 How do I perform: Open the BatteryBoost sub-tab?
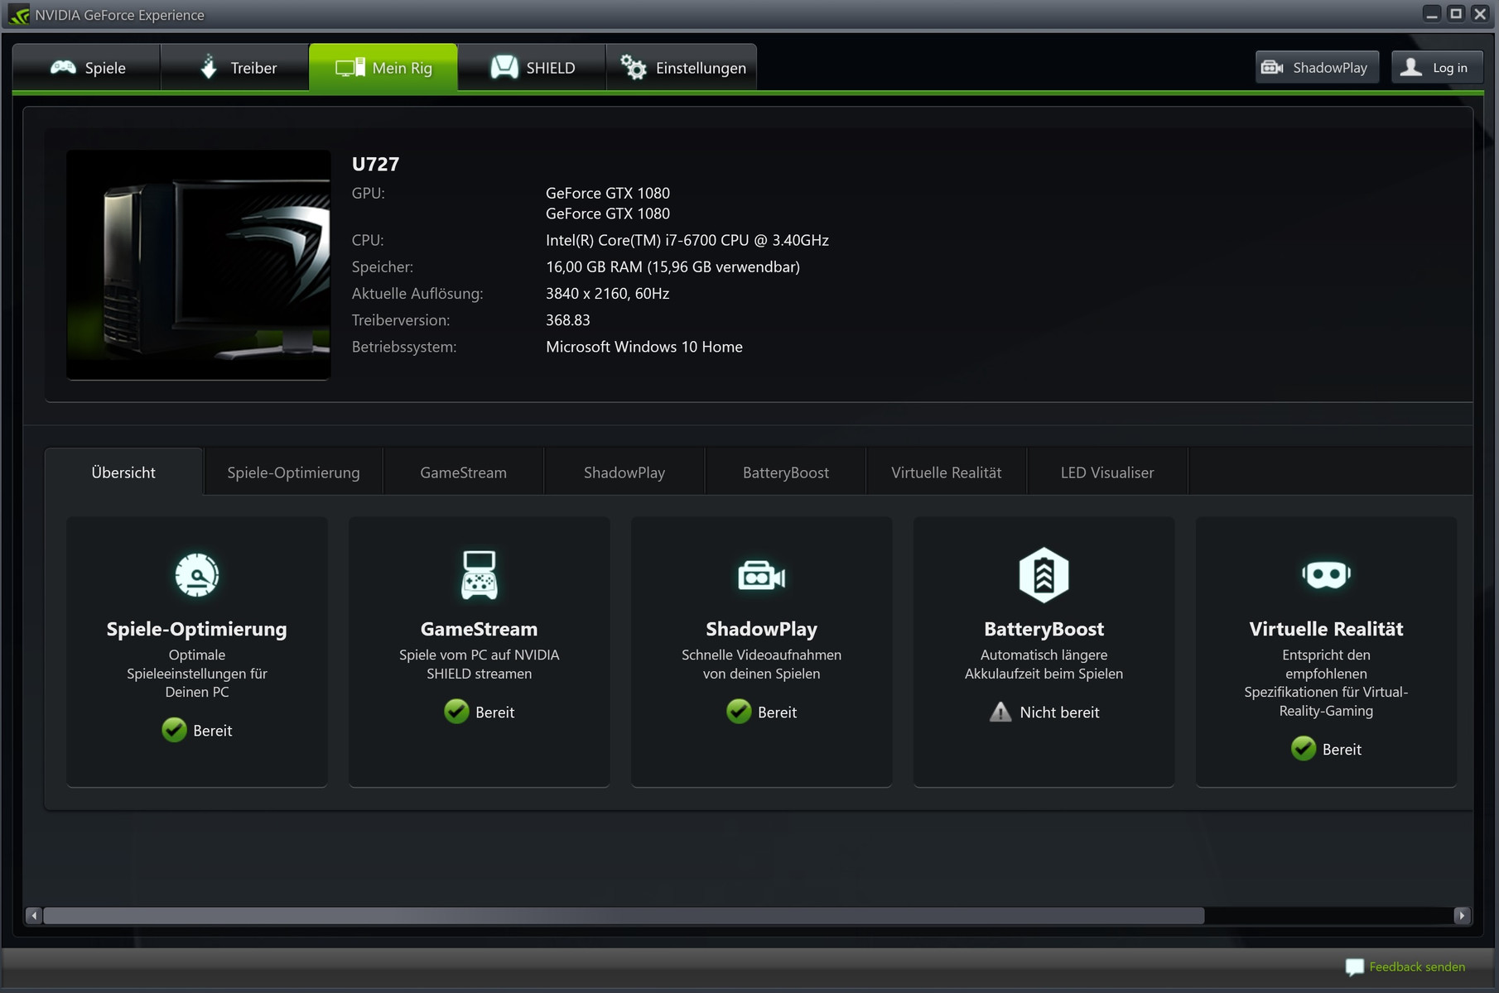click(x=785, y=473)
